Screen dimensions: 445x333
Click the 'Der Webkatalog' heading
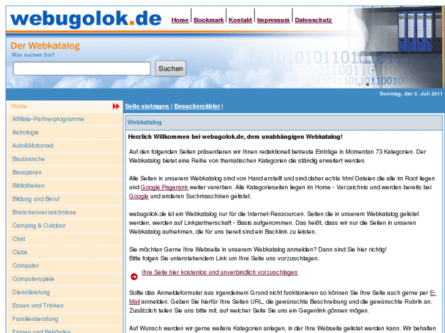pyautogui.click(x=45, y=46)
